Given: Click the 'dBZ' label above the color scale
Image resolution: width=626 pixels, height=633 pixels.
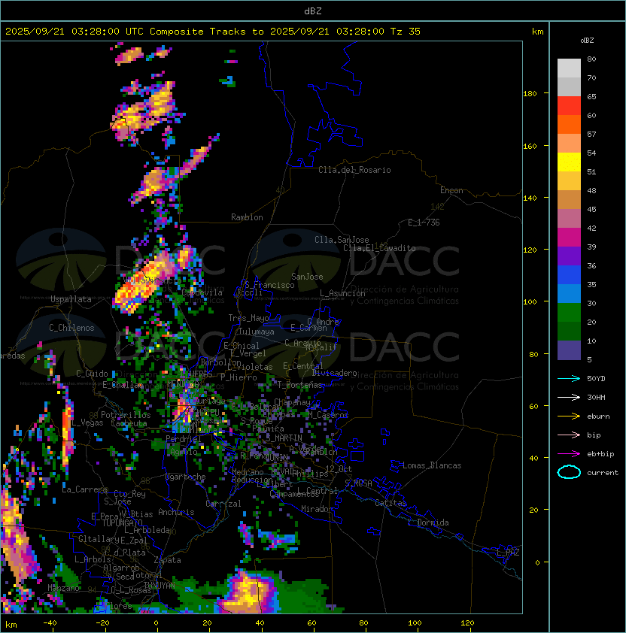Looking at the screenshot, I should [587, 41].
